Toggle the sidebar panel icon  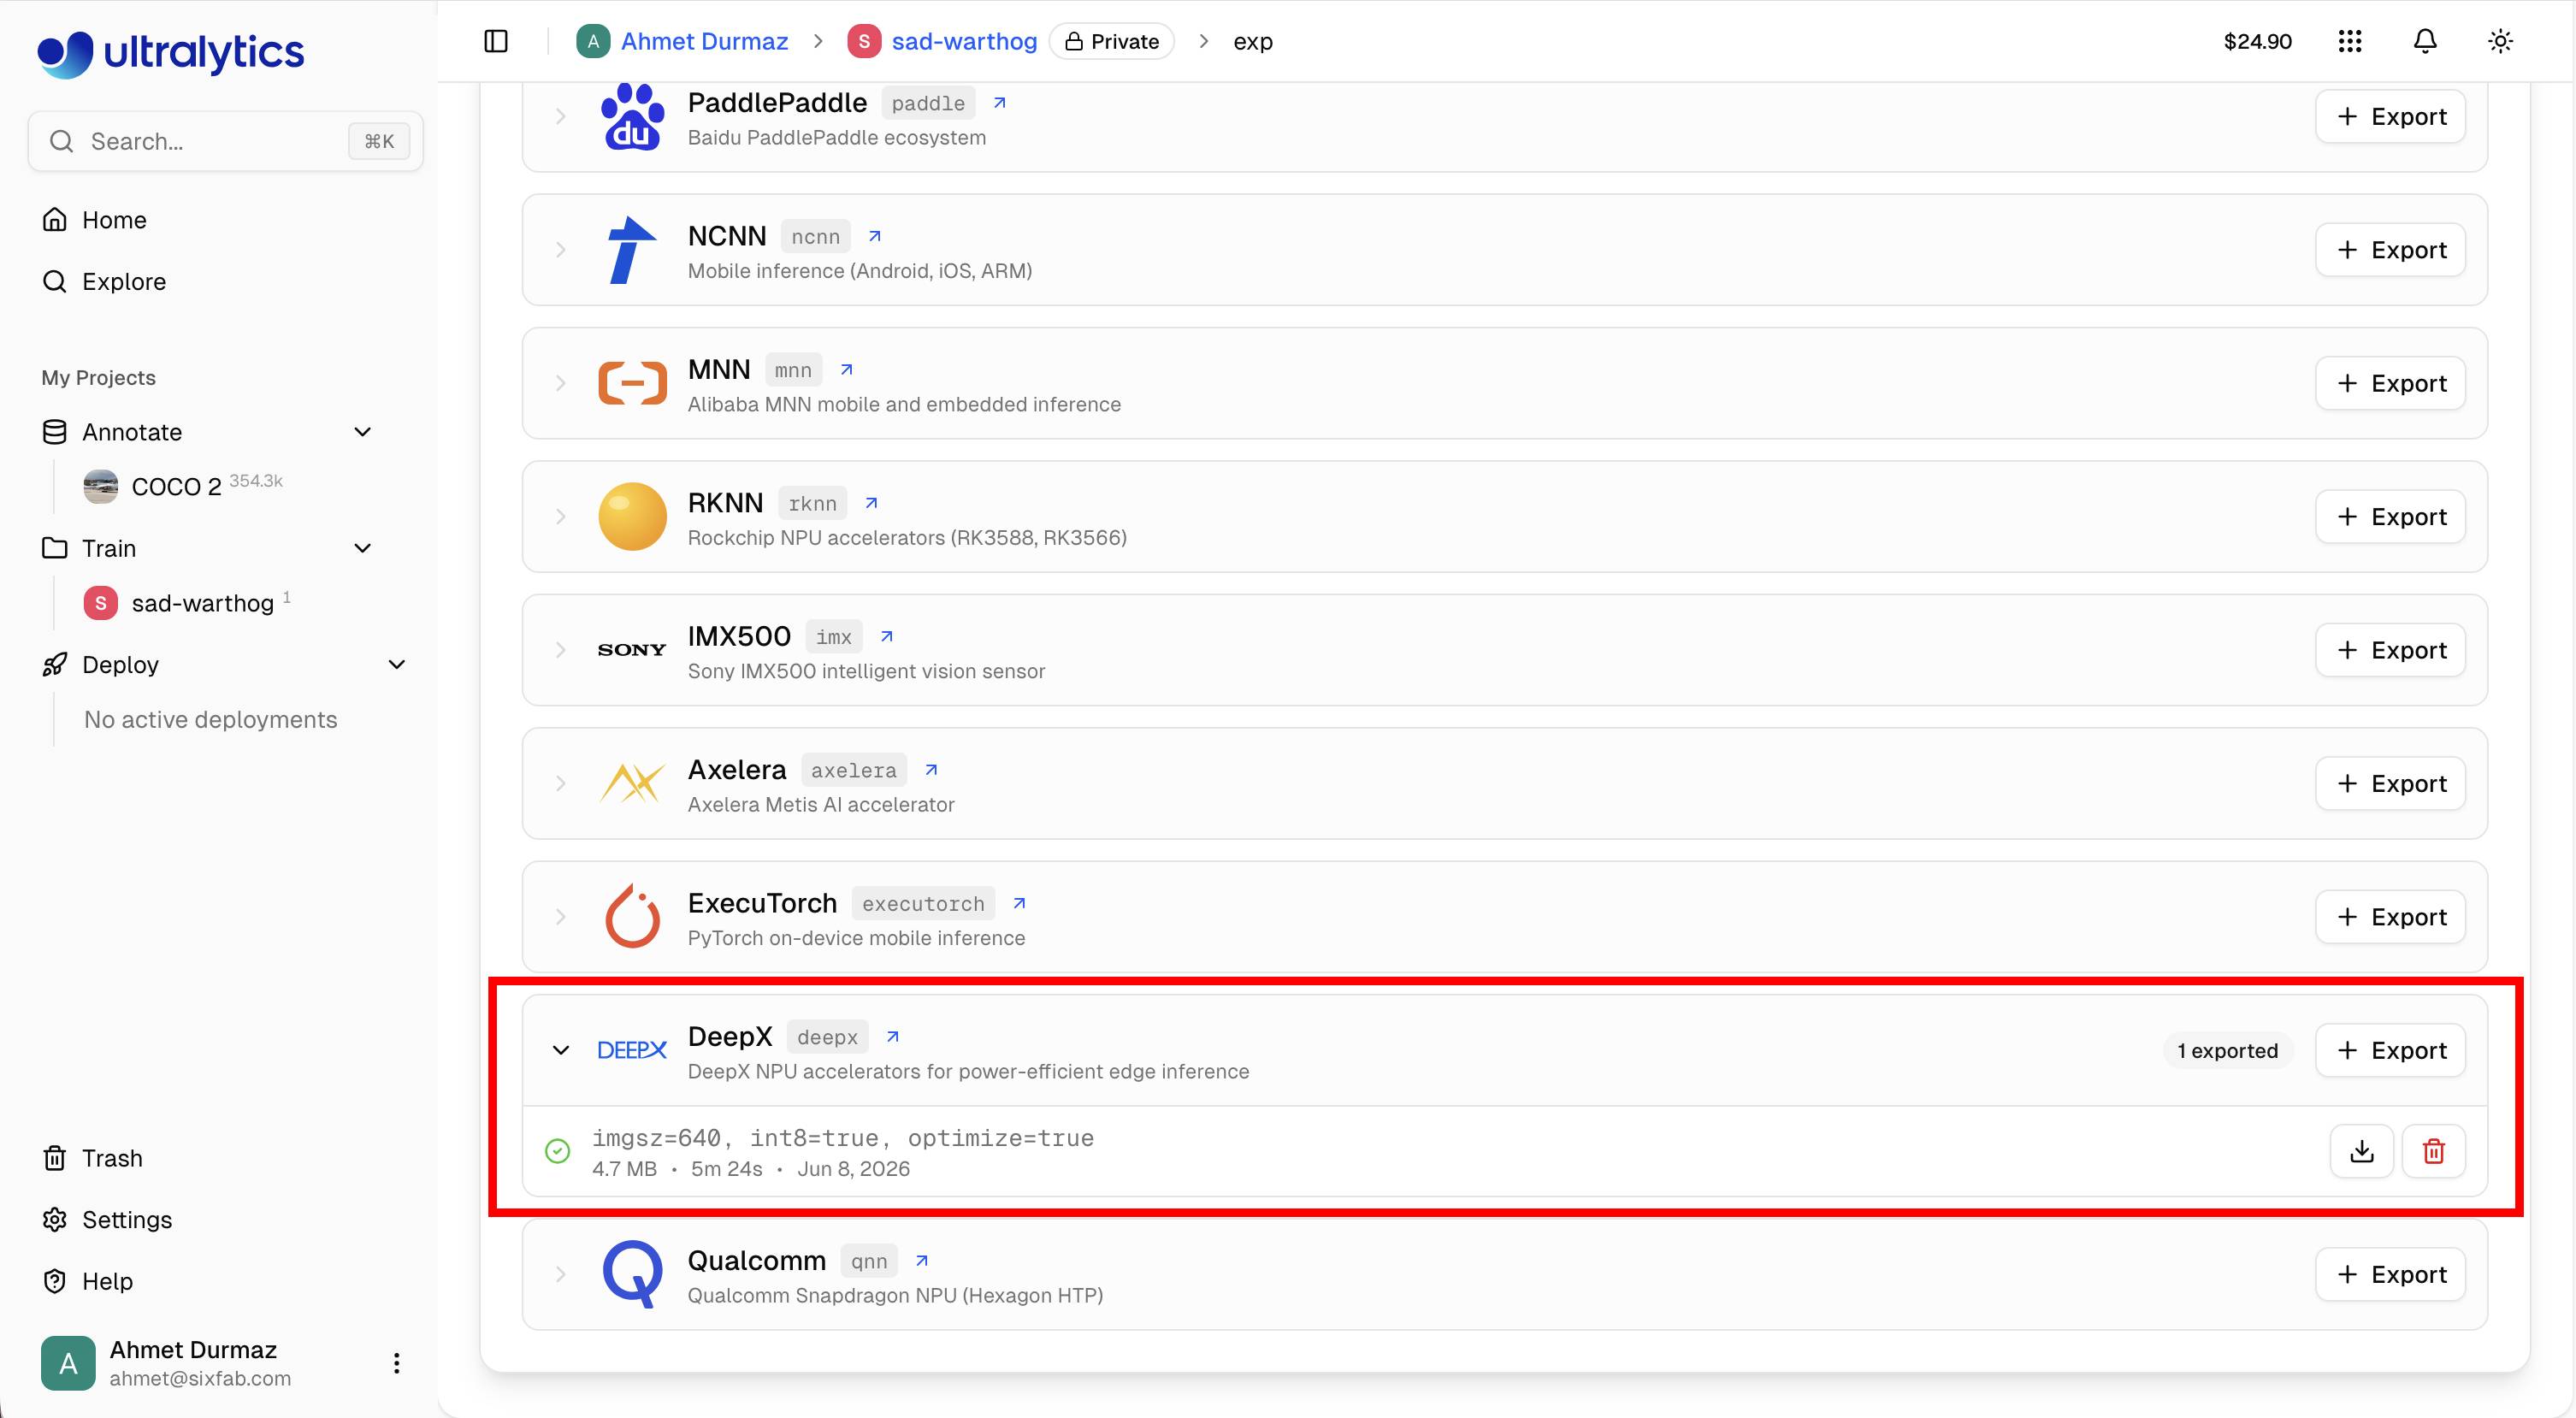pos(496,41)
